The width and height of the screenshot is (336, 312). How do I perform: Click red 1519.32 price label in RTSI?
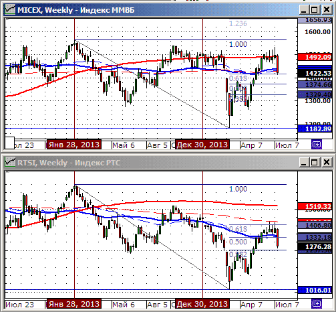tap(315, 206)
